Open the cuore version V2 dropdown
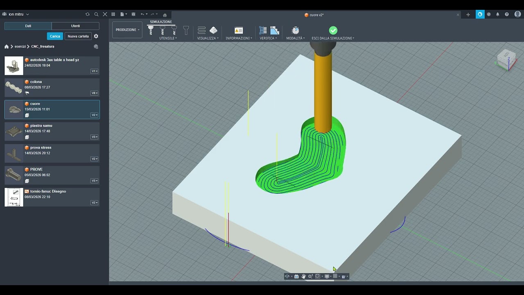Image resolution: width=524 pixels, height=295 pixels. click(x=95, y=115)
